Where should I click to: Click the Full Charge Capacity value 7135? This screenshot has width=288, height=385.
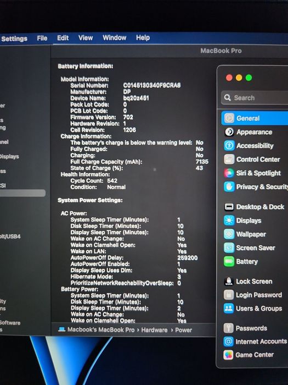coord(202,162)
